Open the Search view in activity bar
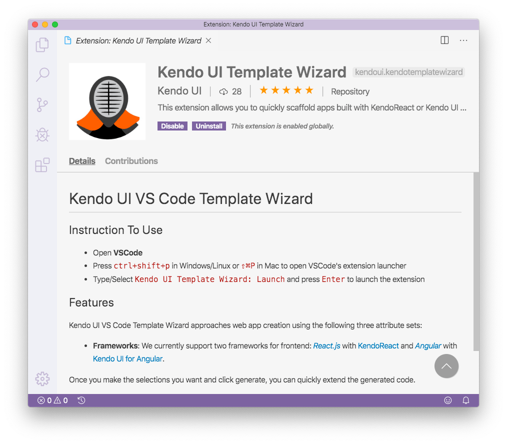Image resolution: width=507 pixels, height=444 pixels. click(42, 74)
